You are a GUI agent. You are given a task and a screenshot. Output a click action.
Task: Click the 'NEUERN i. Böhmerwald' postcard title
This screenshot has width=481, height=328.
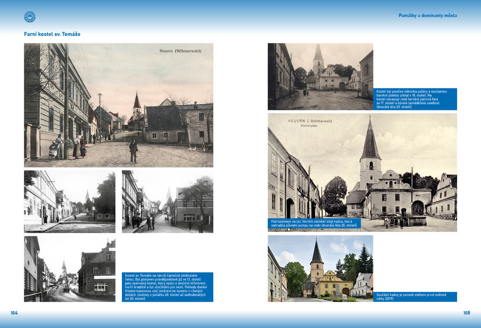click(x=310, y=121)
